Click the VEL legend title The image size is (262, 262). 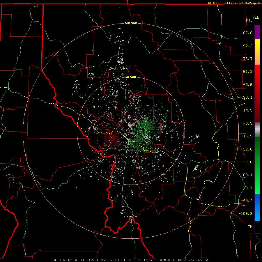tap(256, 17)
